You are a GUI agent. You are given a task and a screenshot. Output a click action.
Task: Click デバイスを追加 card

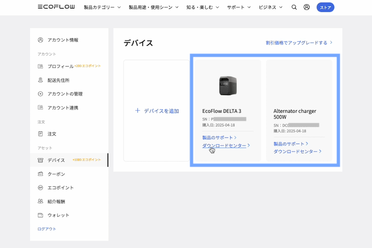157,110
